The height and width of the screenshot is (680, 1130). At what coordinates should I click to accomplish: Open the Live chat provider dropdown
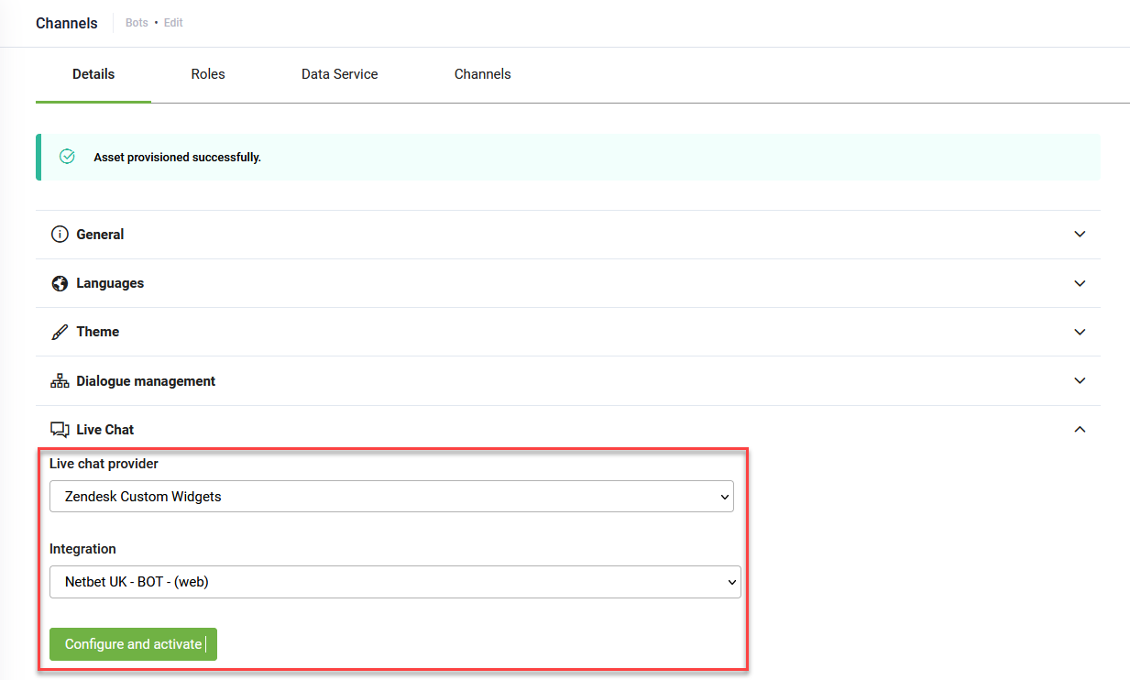coord(391,497)
